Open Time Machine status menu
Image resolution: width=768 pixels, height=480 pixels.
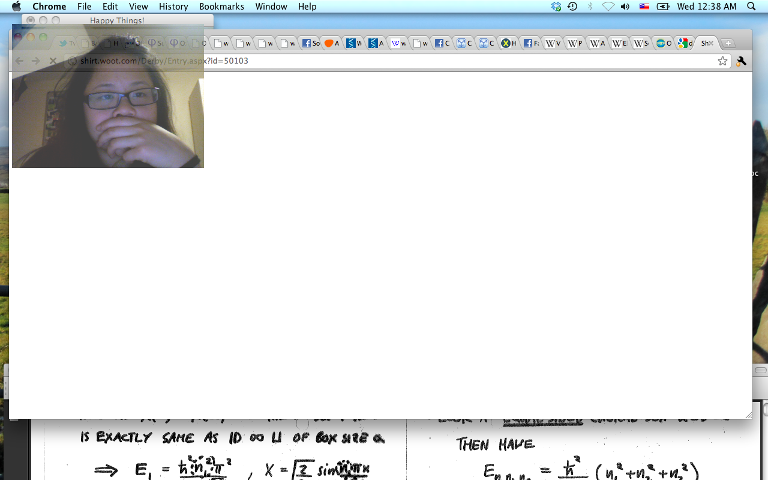point(572,7)
